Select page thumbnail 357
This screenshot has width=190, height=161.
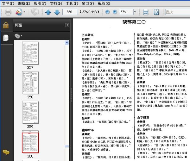[x=30, y=53]
